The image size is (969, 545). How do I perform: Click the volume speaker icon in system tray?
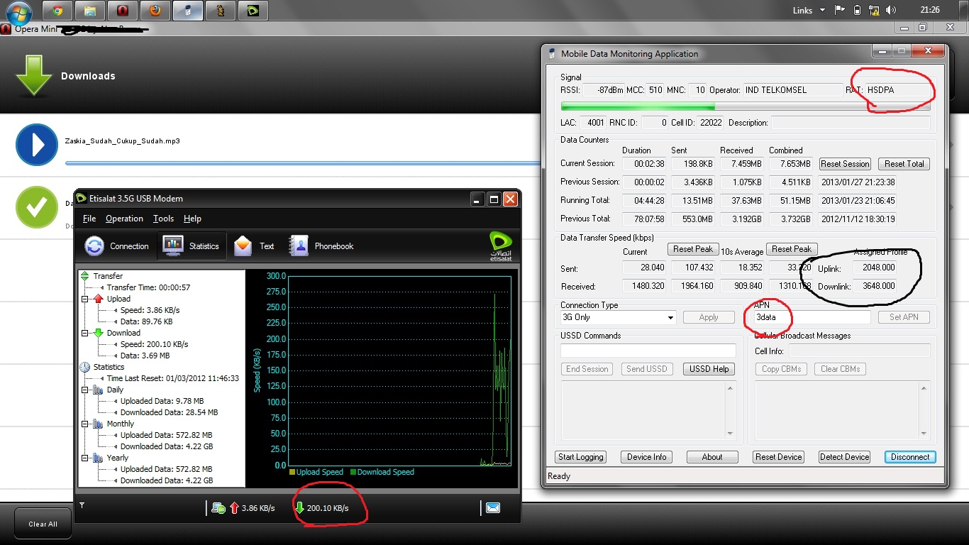[891, 10]
